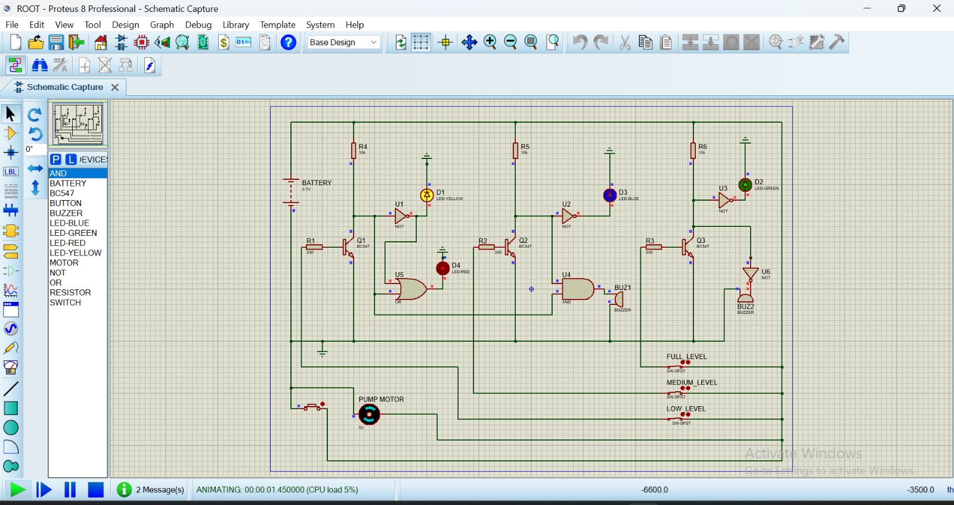Image resolution: width=954 pixels, height=505 pixels.
Task: Select the Junction Dot mode
Action: click(11, 153)
